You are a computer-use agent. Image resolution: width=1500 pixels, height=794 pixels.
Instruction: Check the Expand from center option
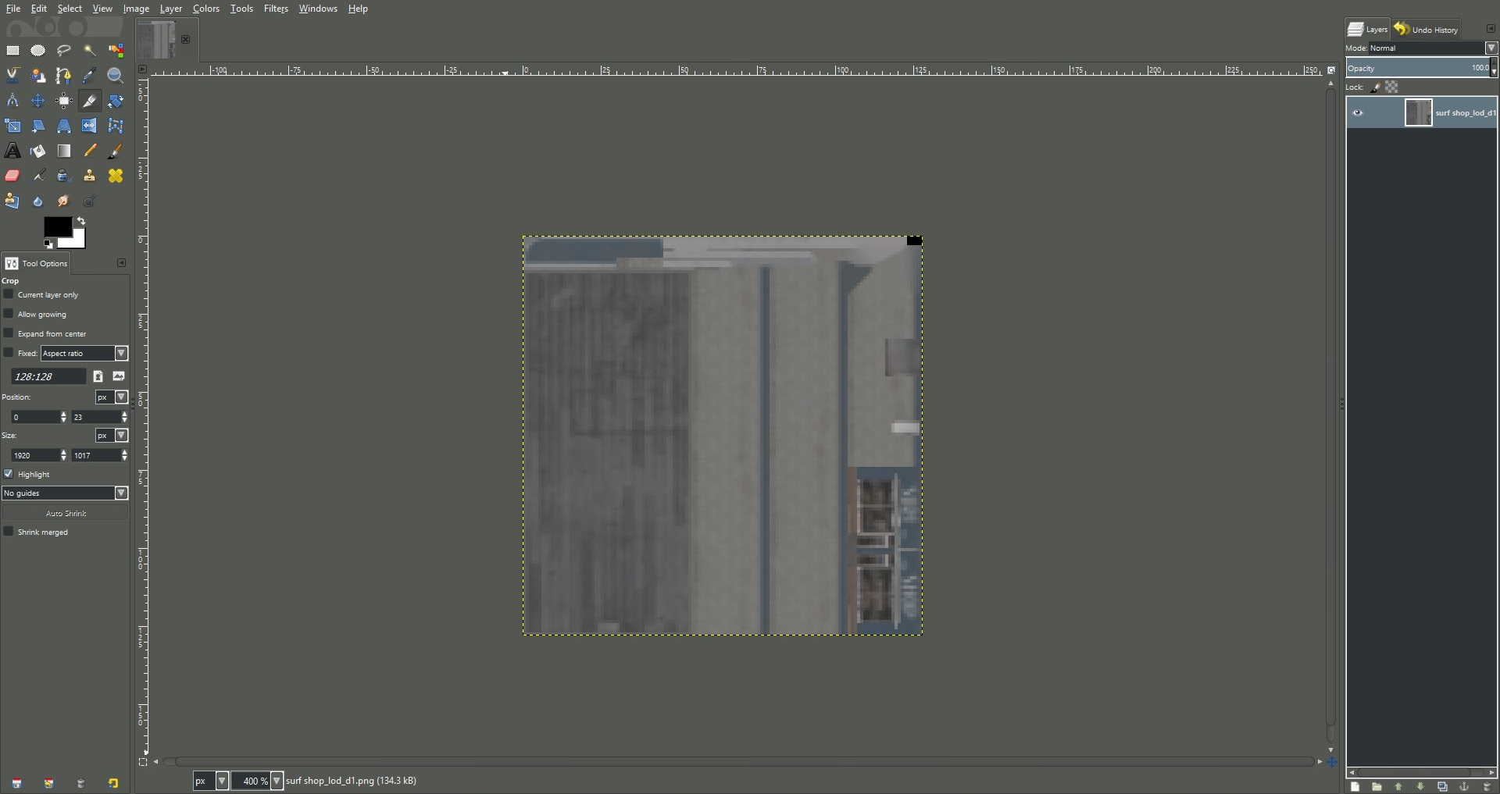coord(9,333)
